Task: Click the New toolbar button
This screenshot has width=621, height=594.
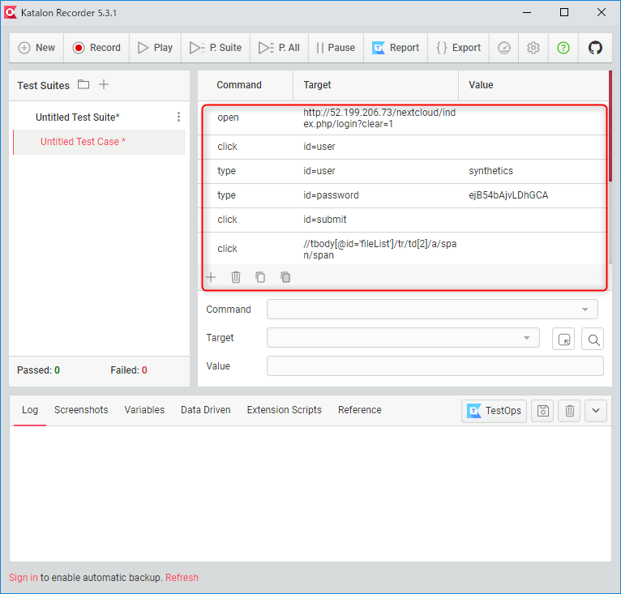Action: click(x=36, y=48)
